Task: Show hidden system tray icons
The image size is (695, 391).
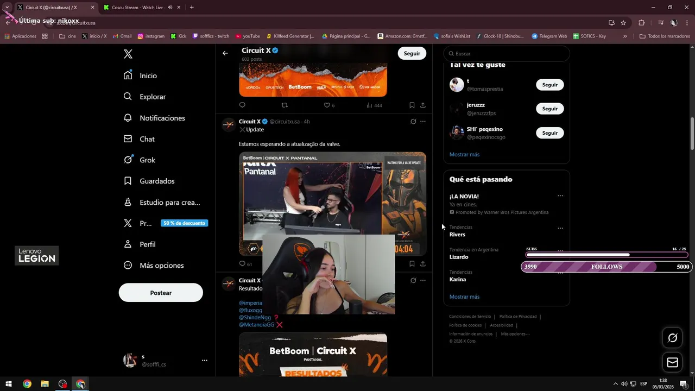Action: click(x=615, y=384)
